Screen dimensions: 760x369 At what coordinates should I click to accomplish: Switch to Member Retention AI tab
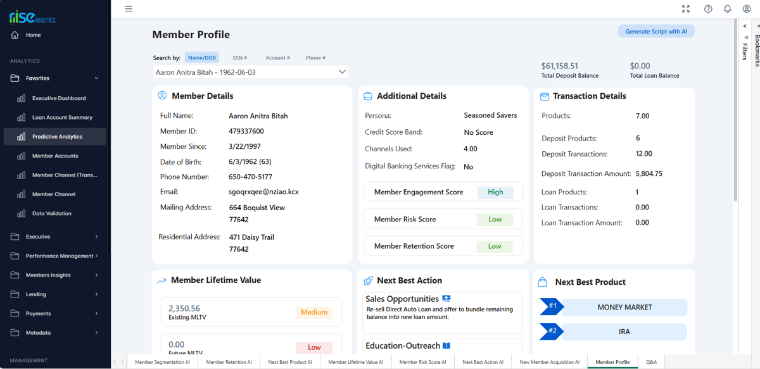(x=229, y=362)
